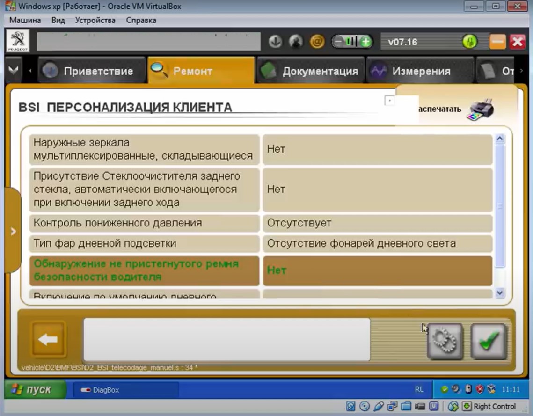Go back with the orange arrow button
Image resolution: width=533 pixels, height=416 pixels.
click(49, 339)
